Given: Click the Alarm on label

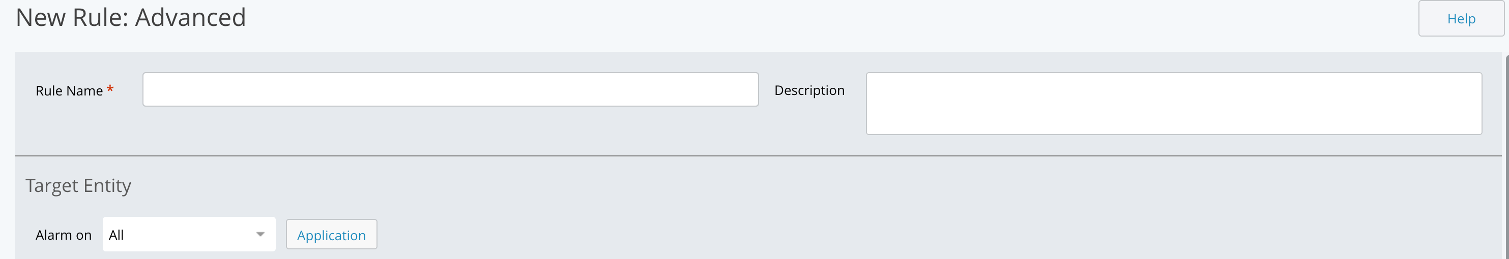Looking at the screenshot, I should click(63, 235).
